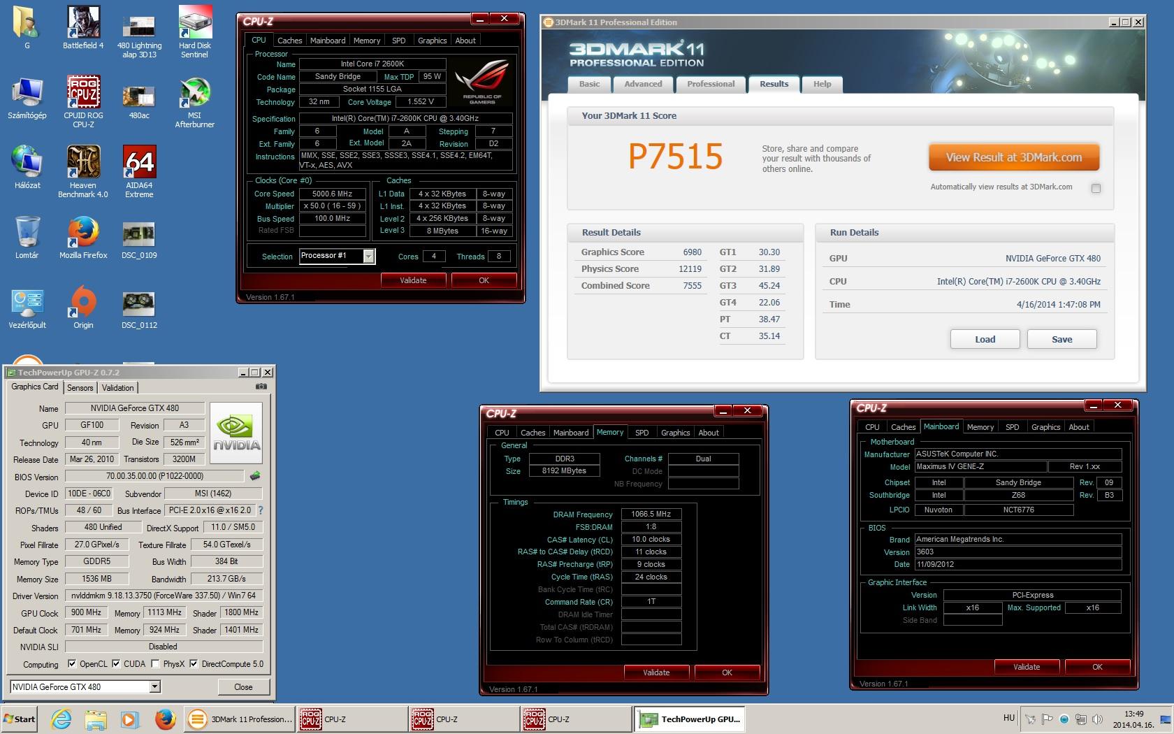
Task: Open Sensors tab in GPU-Z
Action: coord(80,387)
